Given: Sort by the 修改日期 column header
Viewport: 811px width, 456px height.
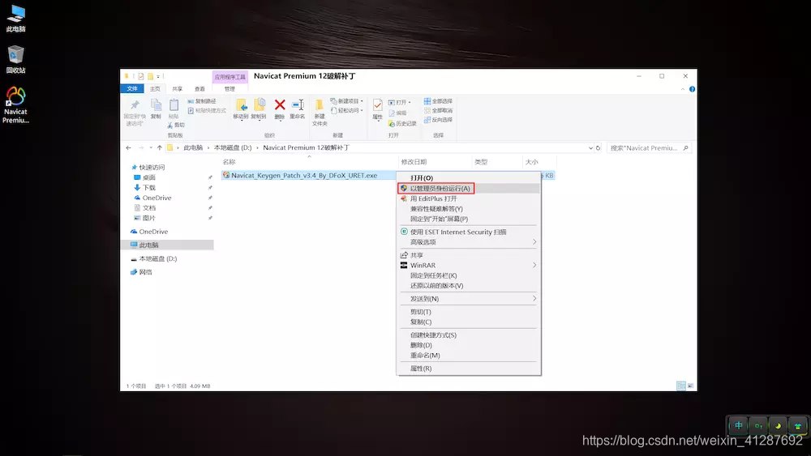Looking at the screenshot, I should [x=414, y=162].
